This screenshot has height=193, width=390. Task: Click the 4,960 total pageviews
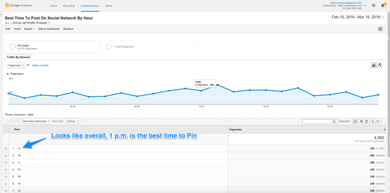tap(379, 138)
